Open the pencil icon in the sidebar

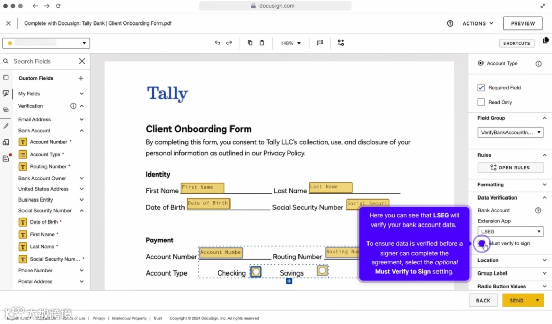[x=6, y=126]
